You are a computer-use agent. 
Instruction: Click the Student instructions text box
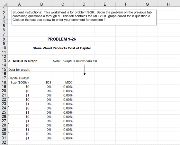coord(84,18)
